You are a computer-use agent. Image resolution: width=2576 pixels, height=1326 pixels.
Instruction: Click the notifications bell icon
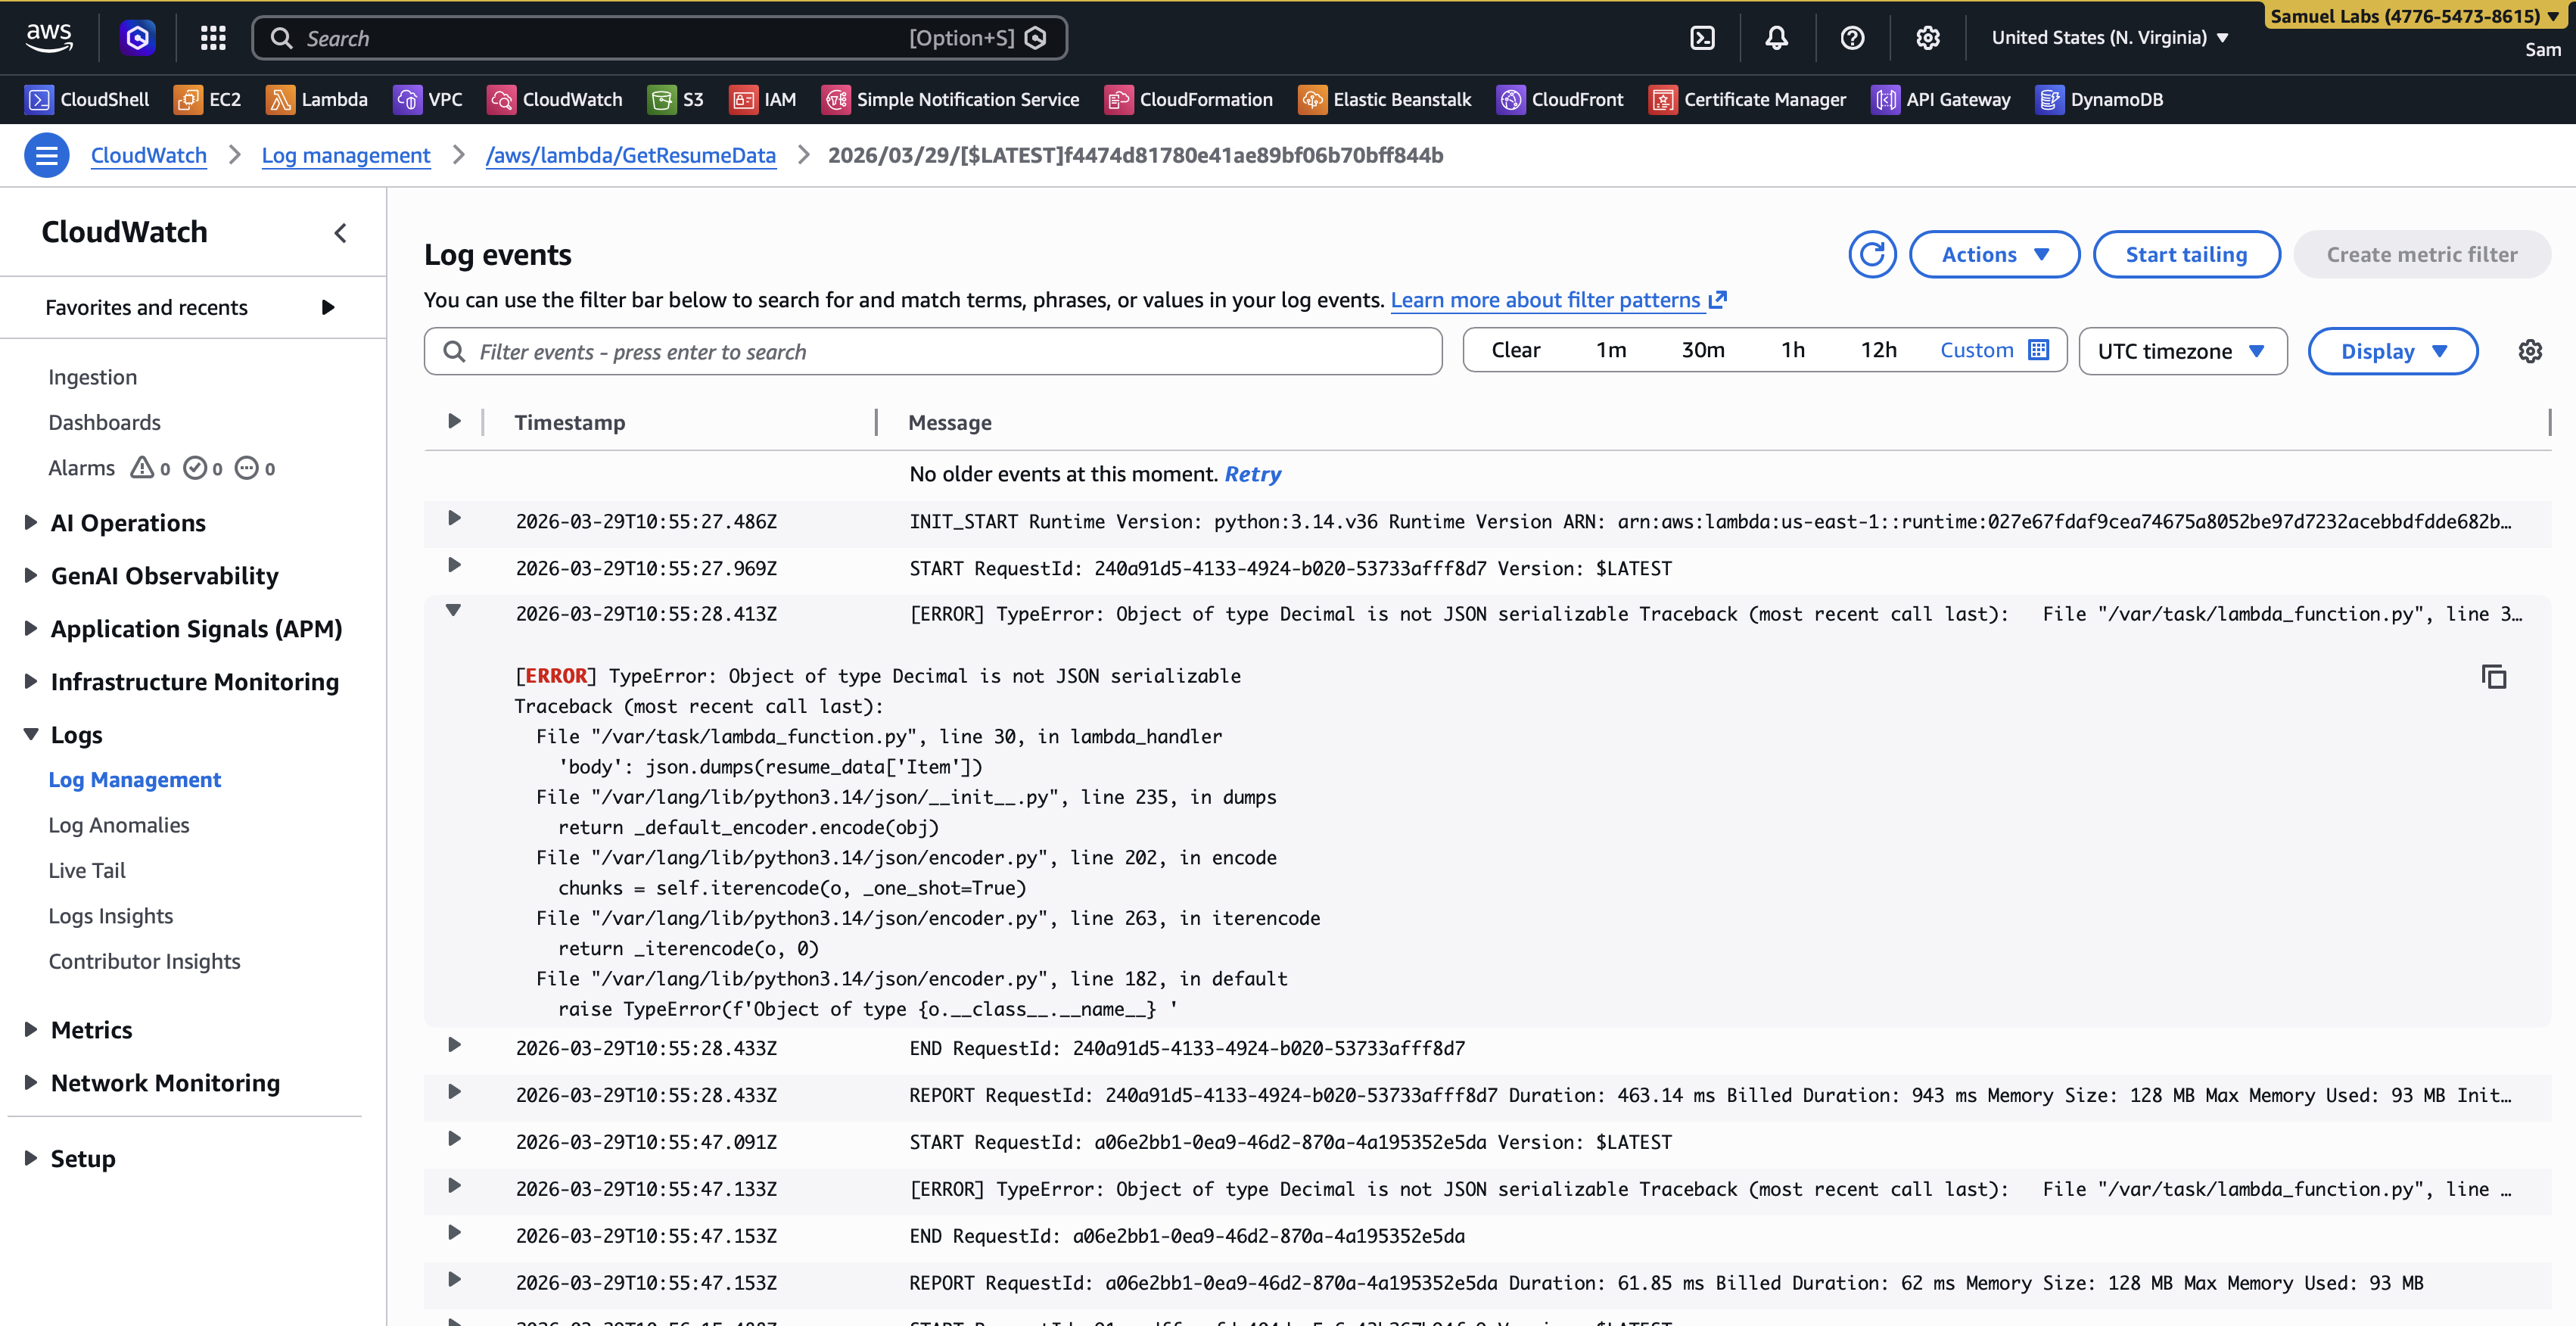(x=1776, y=38)
